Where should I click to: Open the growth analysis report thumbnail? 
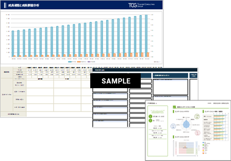click(x=82, y=59)
